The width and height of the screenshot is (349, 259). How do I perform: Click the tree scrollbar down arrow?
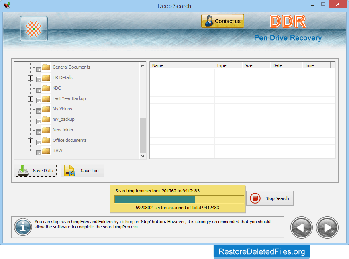tap(143, 156)
